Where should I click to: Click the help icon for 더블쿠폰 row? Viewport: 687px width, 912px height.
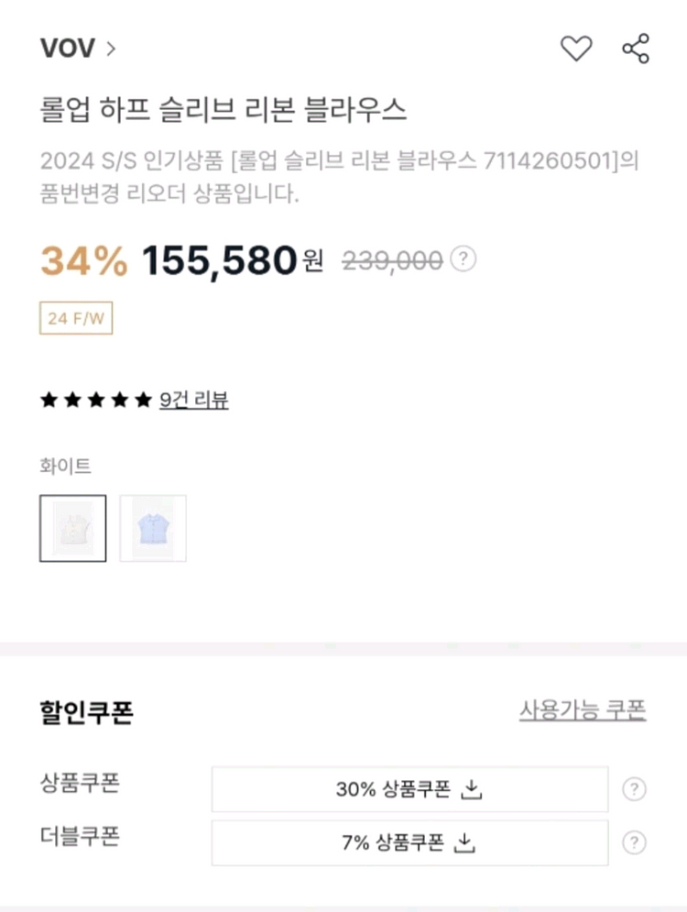pyautogui.click(x=634, y=842)
